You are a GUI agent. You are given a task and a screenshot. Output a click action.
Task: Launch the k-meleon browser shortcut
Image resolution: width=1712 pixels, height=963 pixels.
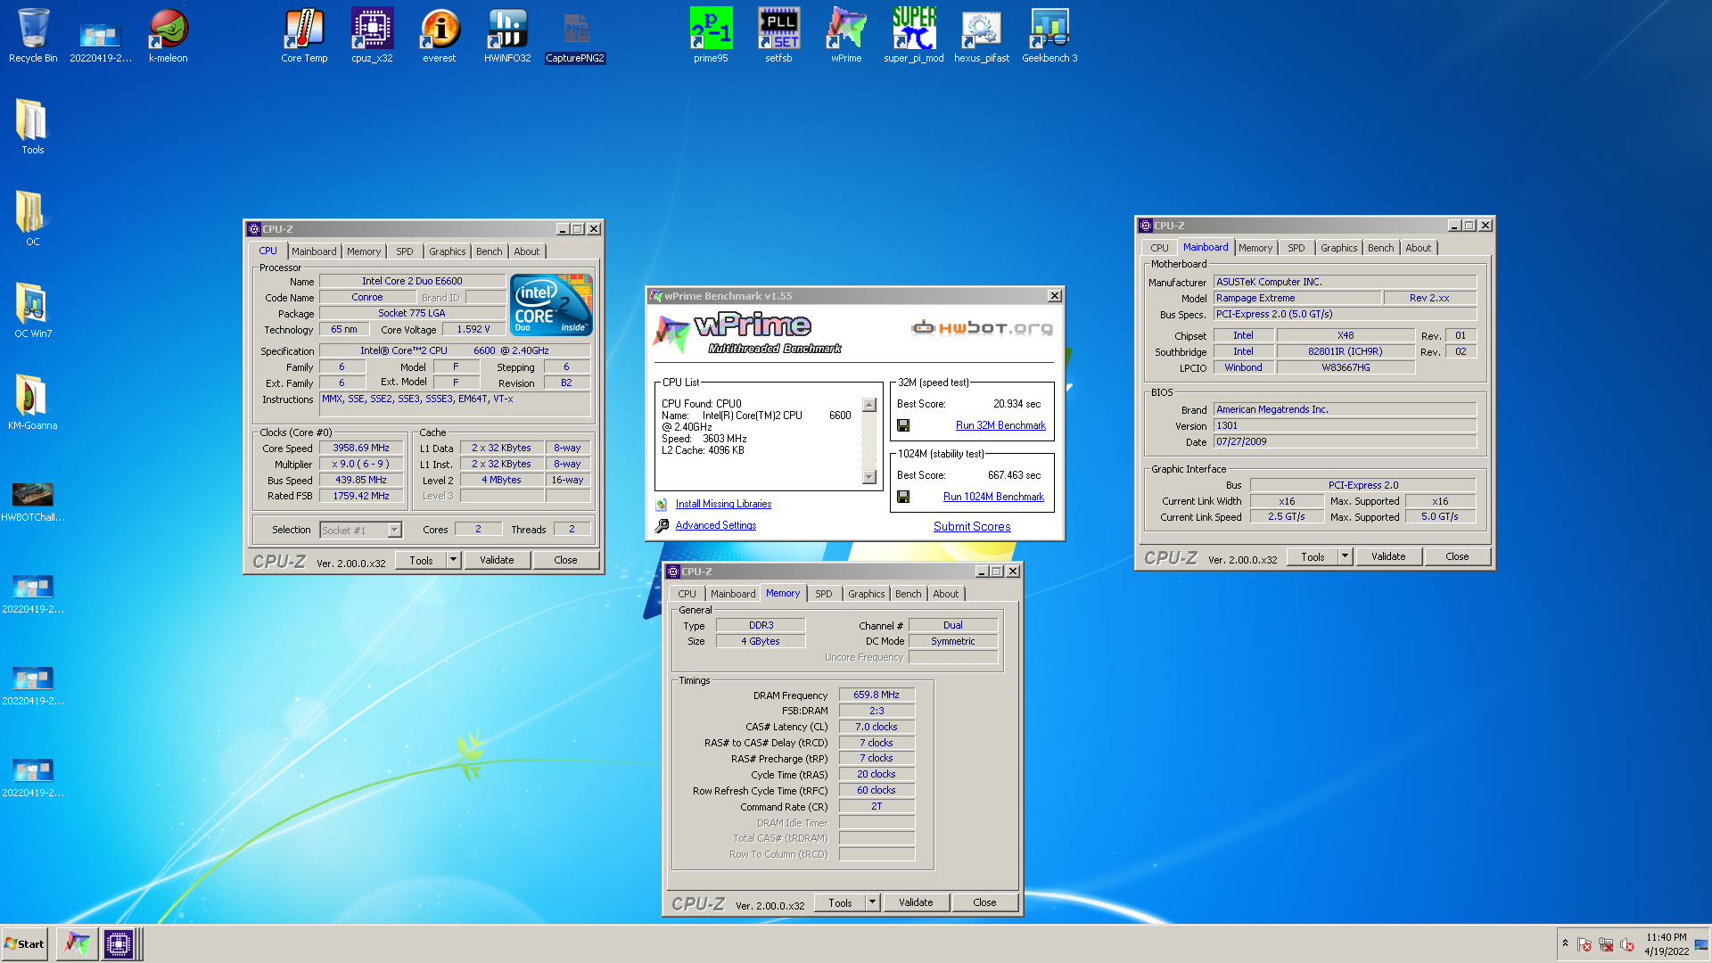point(168,36)
